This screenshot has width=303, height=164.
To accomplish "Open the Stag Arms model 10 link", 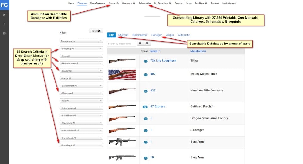I will coord(152,157).
